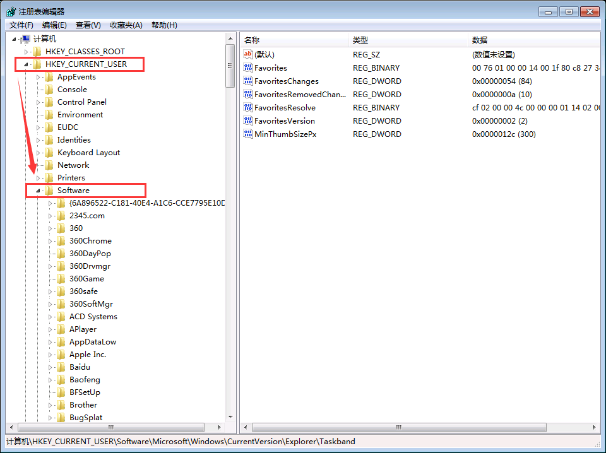Screen dimensions: 606x453
Task: Click the MinThumbSizePx DWORD value icon
Action: [x=248, y=134]
